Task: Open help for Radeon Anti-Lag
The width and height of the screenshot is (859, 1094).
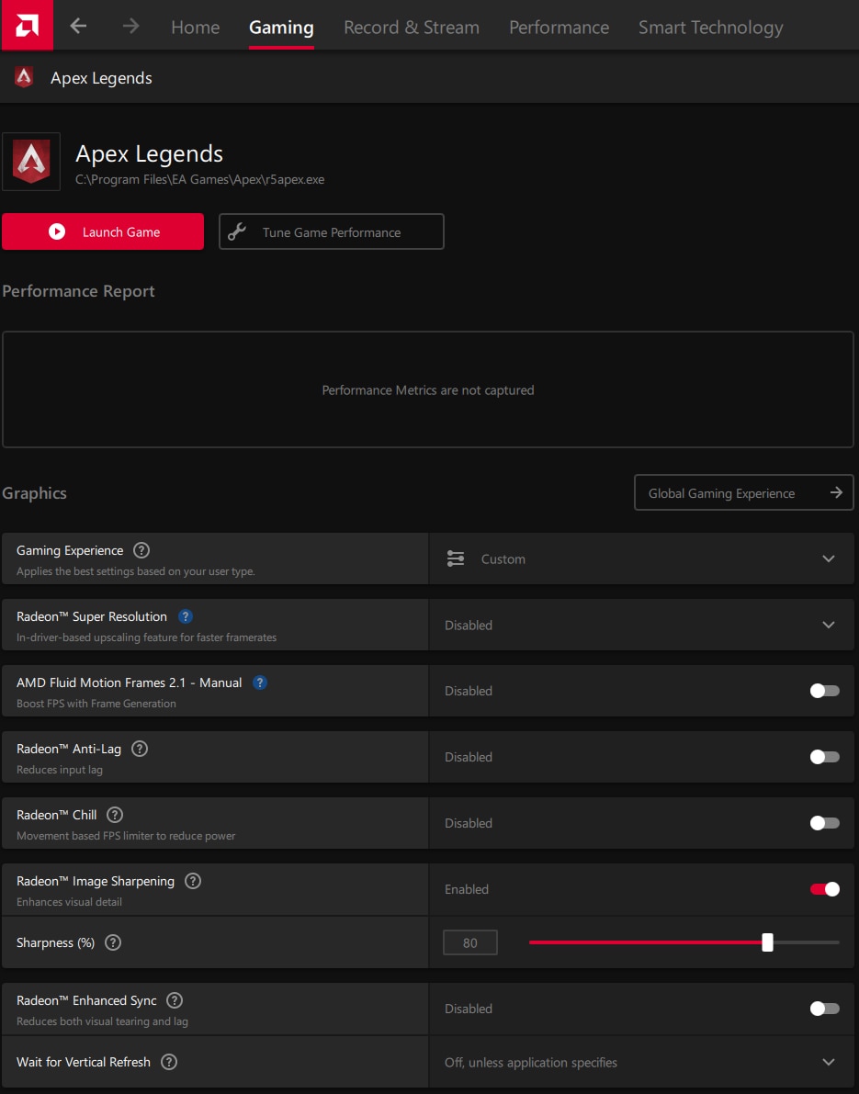Action: [x=140, y=749]
